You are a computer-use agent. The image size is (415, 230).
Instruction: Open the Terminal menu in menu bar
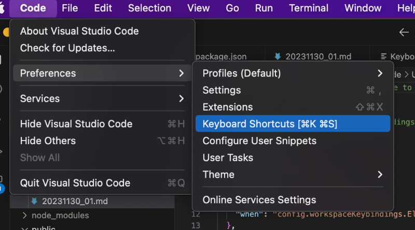(308, 8)
